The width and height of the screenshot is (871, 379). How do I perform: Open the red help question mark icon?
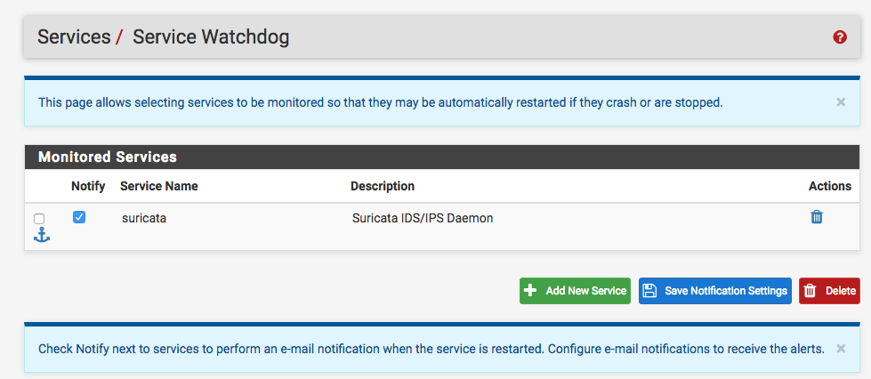(x=839, y=37)
